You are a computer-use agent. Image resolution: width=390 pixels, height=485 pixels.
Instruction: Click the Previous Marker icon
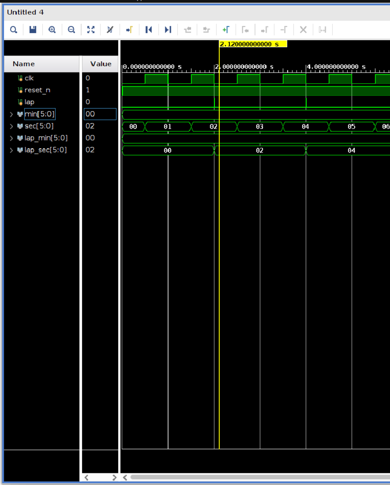[245, 30]
